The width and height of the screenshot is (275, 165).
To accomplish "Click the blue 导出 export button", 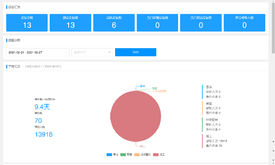I will 135,52.
